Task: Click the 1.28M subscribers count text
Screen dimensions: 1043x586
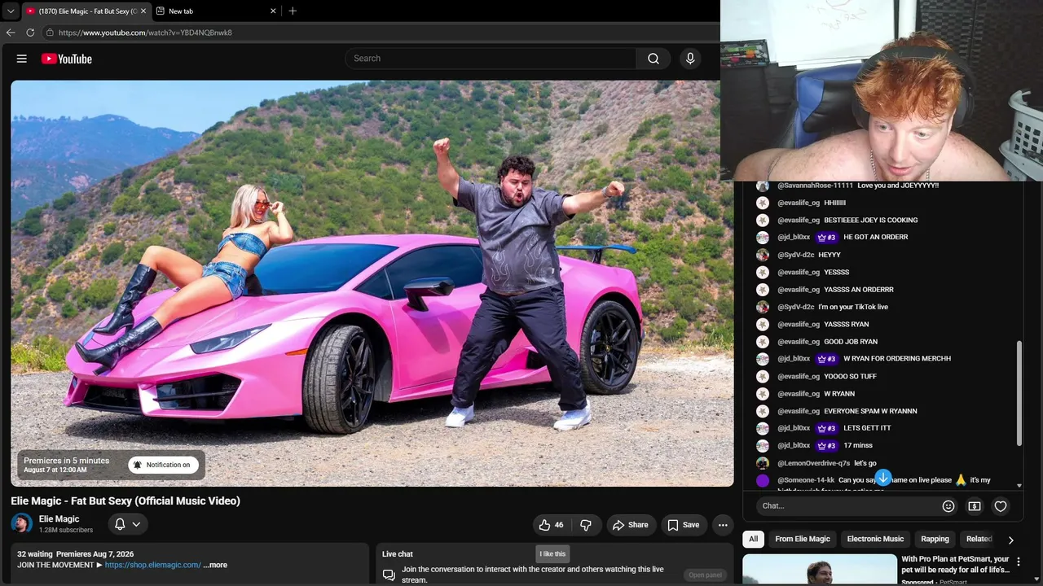Action: [x=66, y=531]
